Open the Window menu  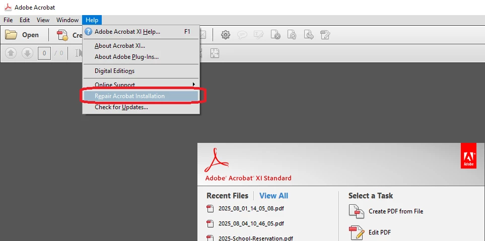click(x=67, y=20)
